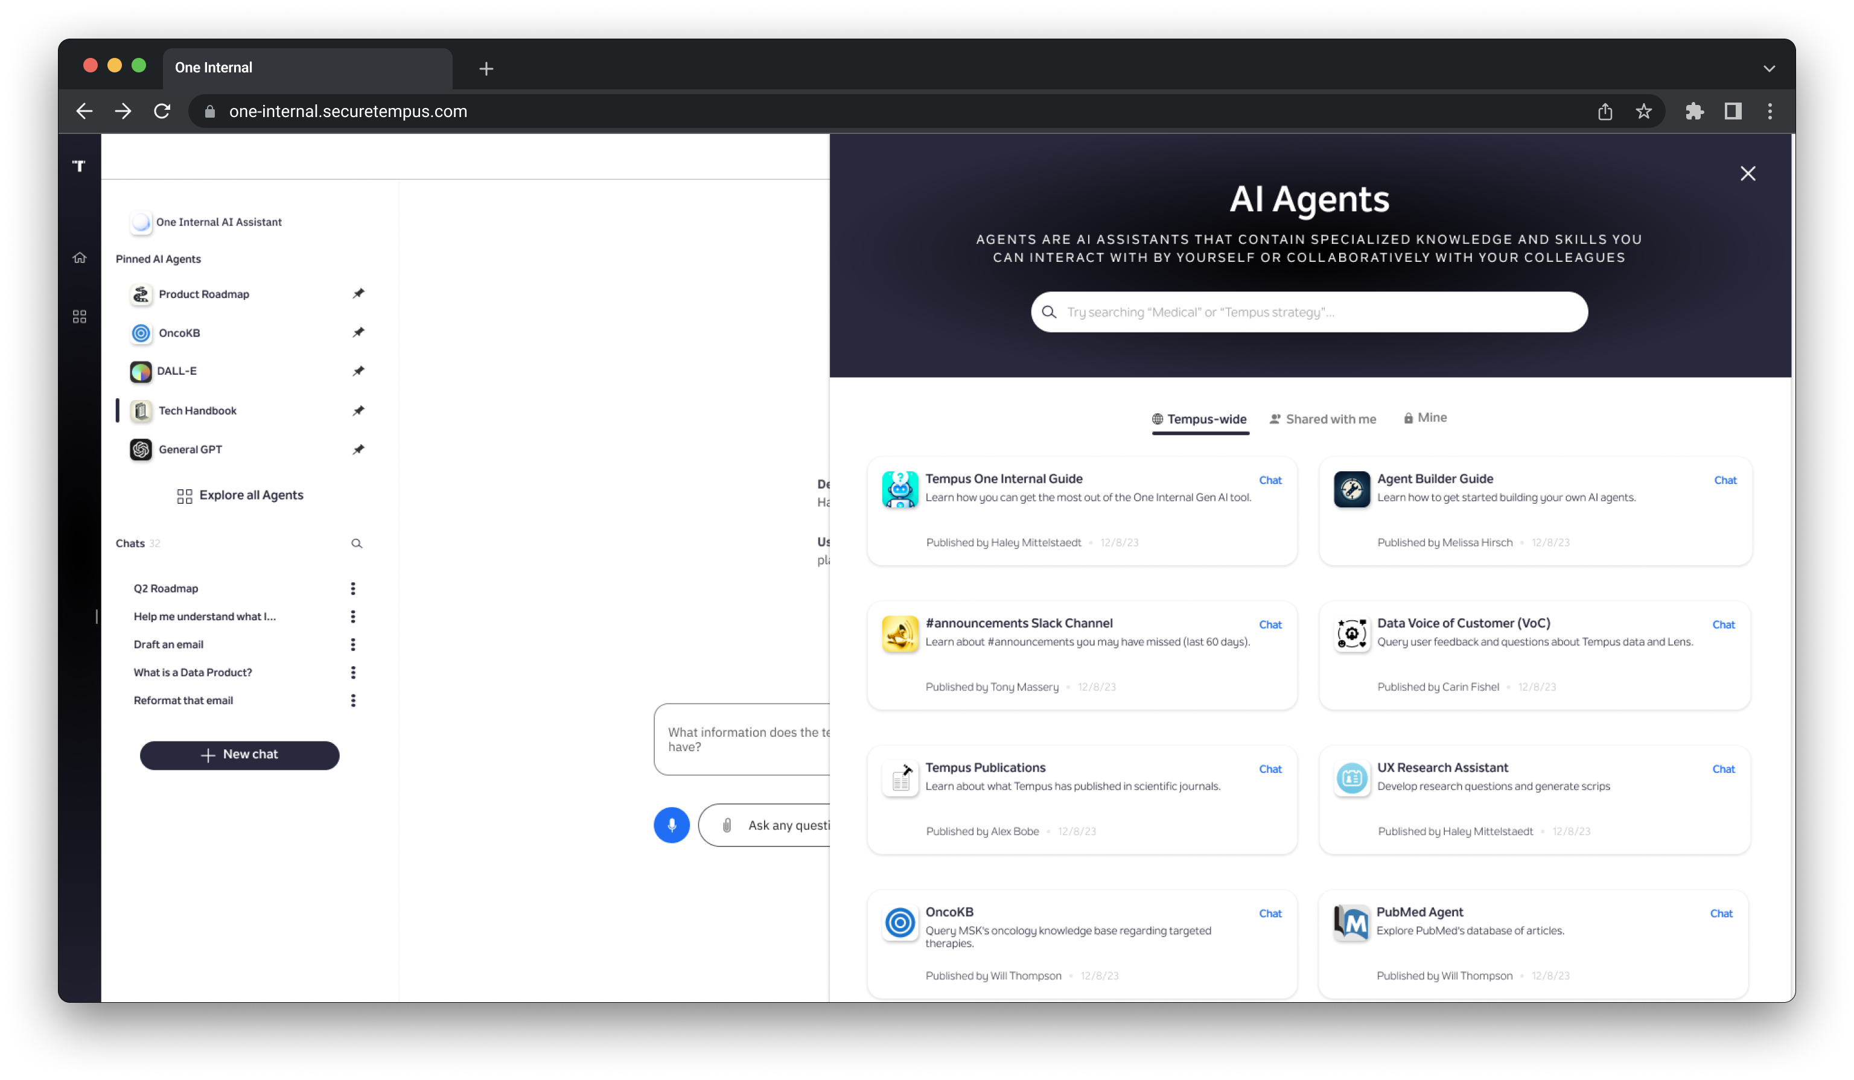Select the Product Roadmap agent icon

[x=141, y=294]
